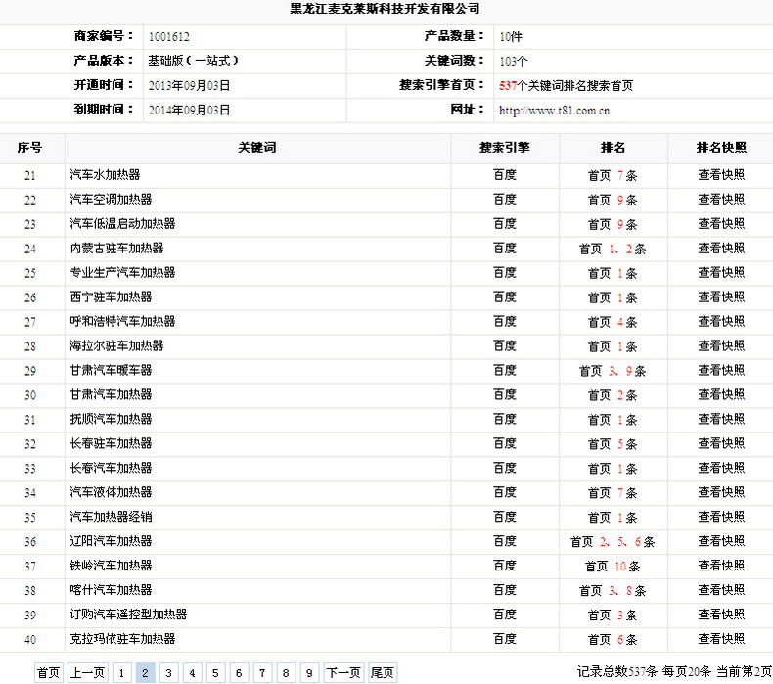
Task: View snapshot for 甘肃汽车暖车器 row
Action: coord(721,370)
